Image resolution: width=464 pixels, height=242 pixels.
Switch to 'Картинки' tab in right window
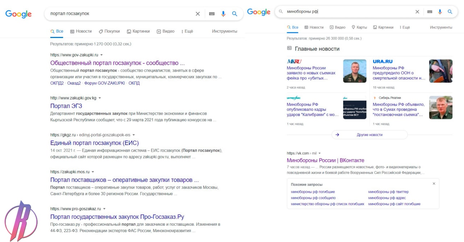click(x=383, y=27)
